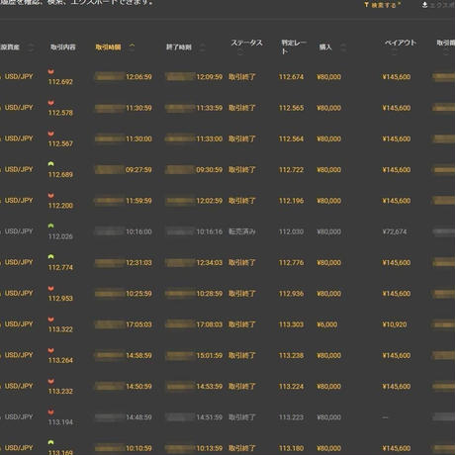
Task: Click the green up arrow above 112.026
Action: (x=50, y=226)
